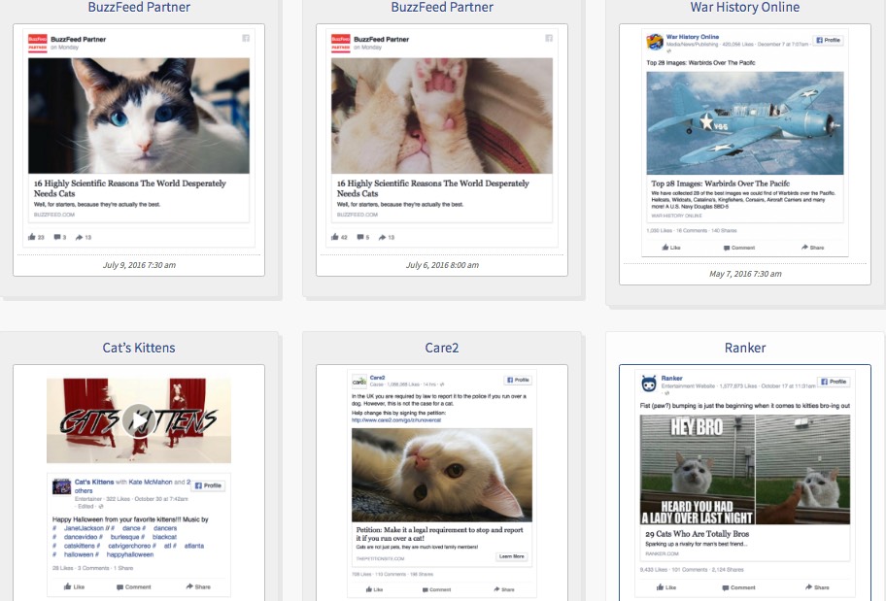Comment on the Ranker post
Screen dimensions: 886x601
click(738, 587)
